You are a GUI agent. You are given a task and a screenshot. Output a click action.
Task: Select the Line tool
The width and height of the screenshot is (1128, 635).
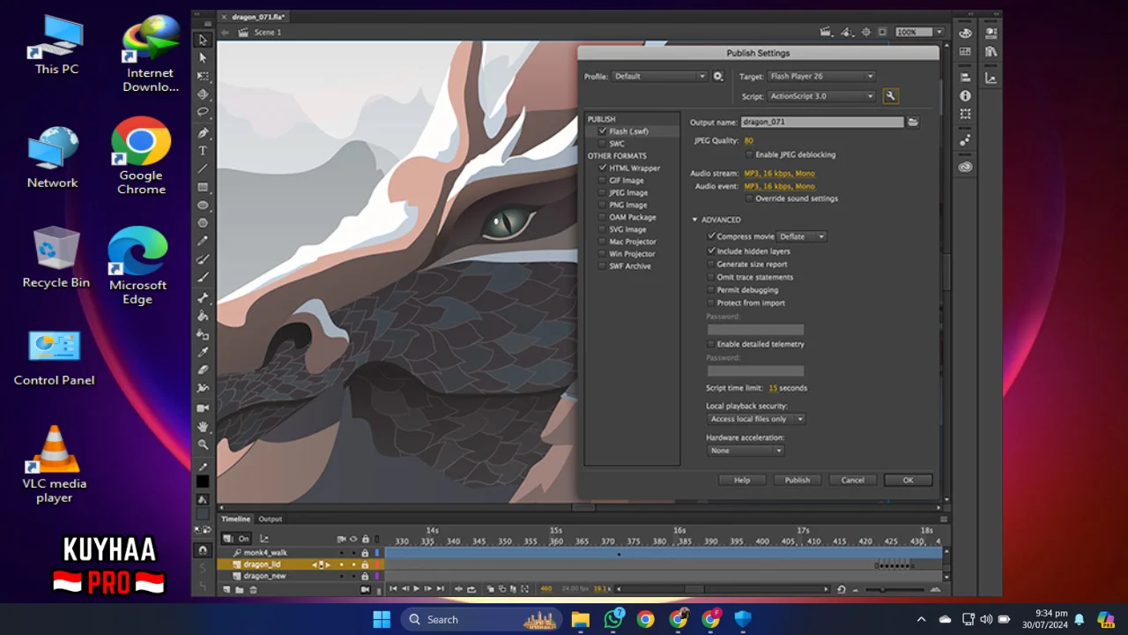[x=203, y=168]
